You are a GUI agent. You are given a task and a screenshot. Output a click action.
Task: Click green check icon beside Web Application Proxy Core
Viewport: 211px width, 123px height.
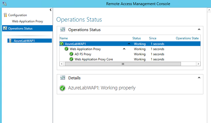click(71, 59)
